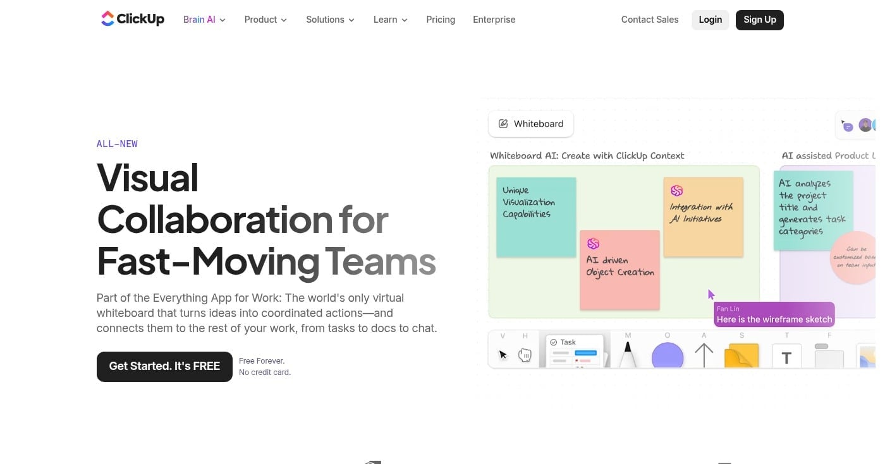Open the Solutions dropdown
This screenshot has width=885, height=464.
click(330, 20)
